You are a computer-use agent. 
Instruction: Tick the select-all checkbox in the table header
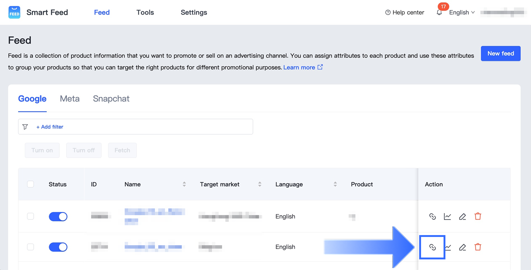[x=31, y=184]
